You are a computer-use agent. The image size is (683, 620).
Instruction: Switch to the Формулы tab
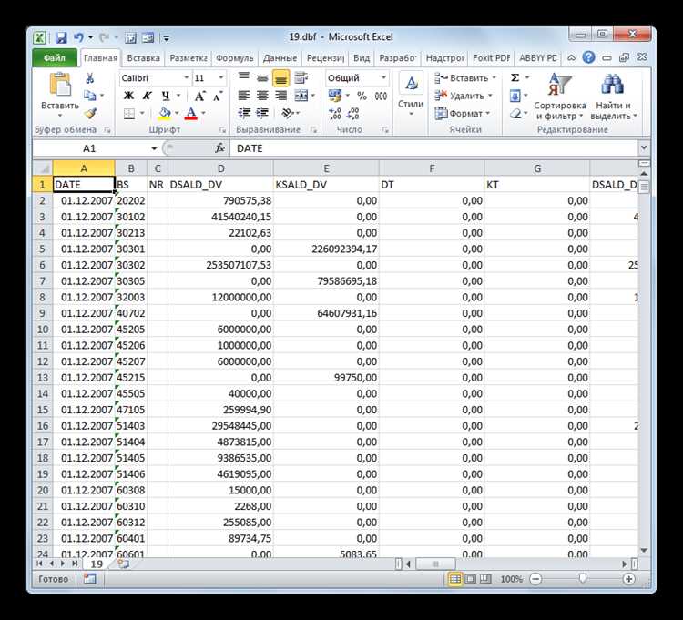(x=235, y=58)
